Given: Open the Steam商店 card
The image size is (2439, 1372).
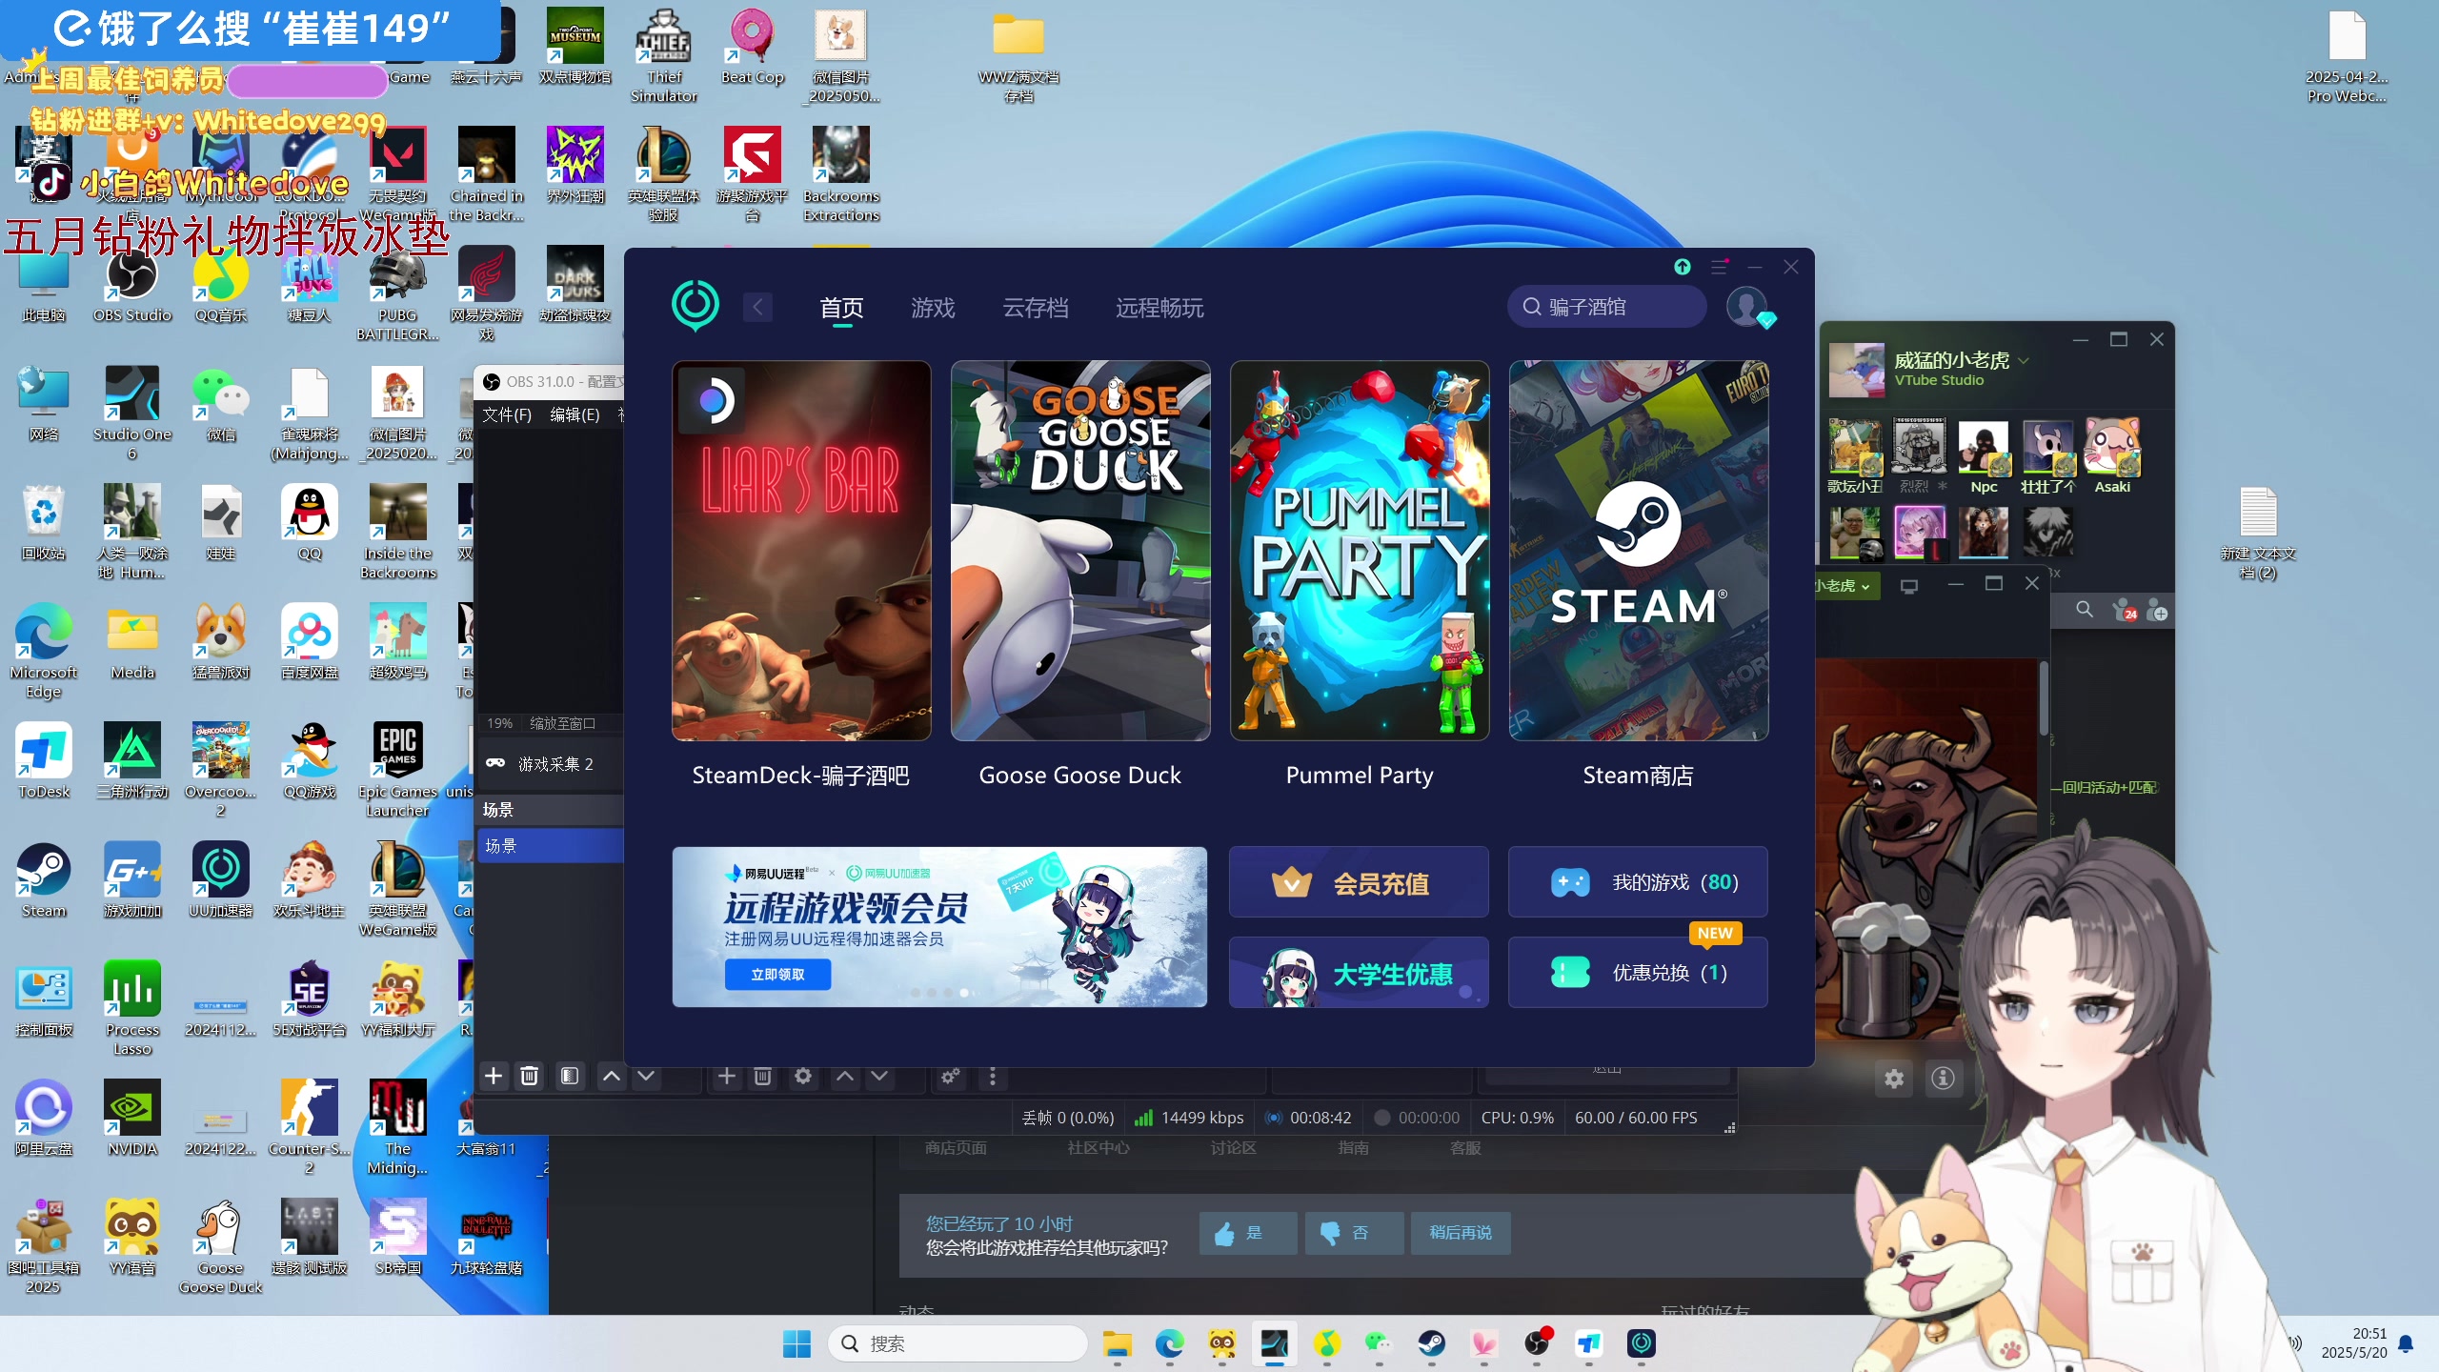Looking at the screenshot, I should coord(1639,551).
